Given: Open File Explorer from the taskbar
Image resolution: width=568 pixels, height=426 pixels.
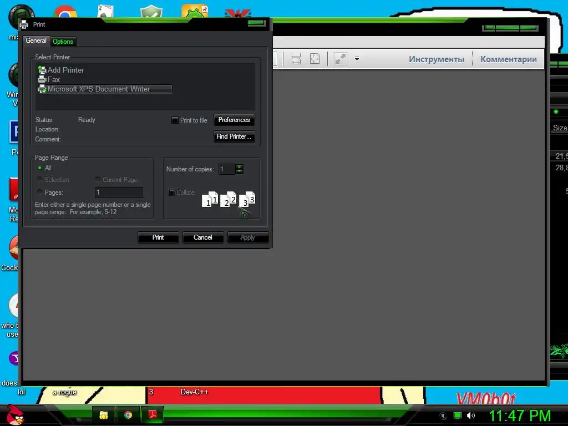Looking at the screenshot, I should click(x=104, y=415).
